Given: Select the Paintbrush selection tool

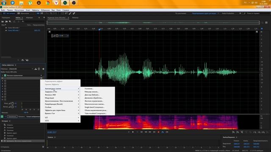Looking at the screenshot, I should pyautogui.click(x=70, y=13).
